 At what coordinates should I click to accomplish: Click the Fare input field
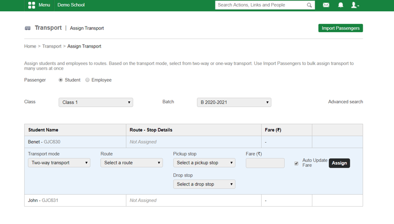pyautogui.click(x=265, y=163)
